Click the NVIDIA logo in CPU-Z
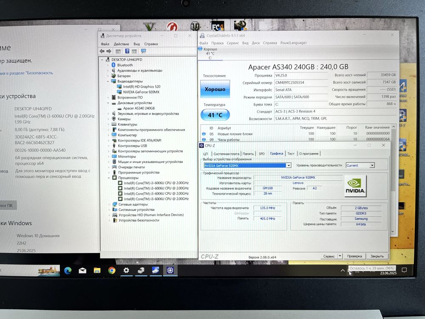 pyautogui.click(x=355, y=186)
